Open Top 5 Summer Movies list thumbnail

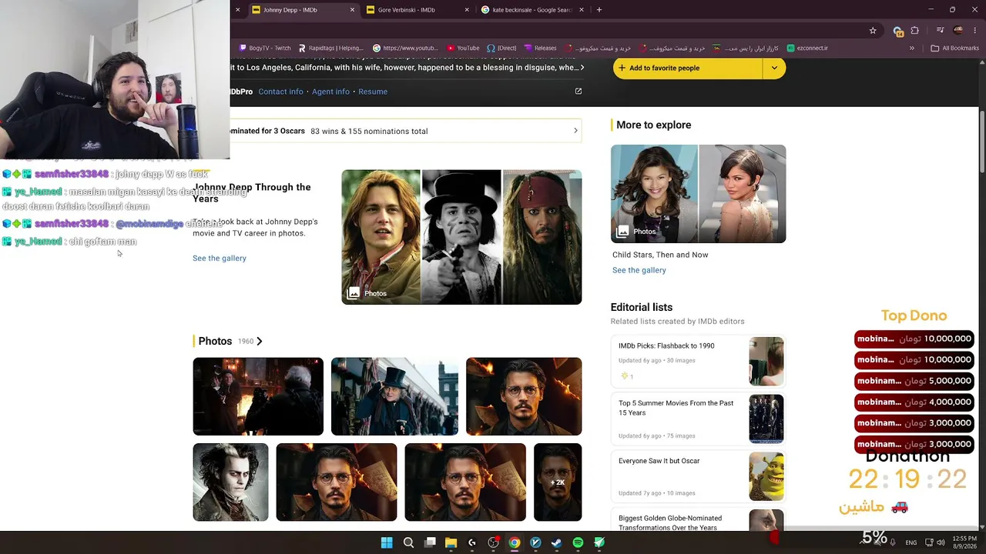coord(766,419)
